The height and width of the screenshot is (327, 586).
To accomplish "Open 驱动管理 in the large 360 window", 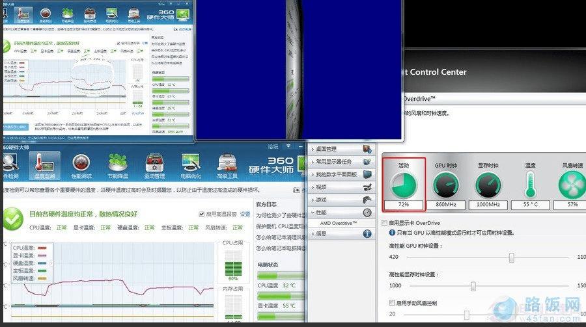I will pos(154,166).
